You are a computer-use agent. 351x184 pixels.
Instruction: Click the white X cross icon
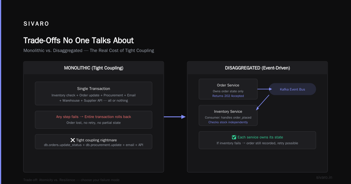[x=73, y=140]
